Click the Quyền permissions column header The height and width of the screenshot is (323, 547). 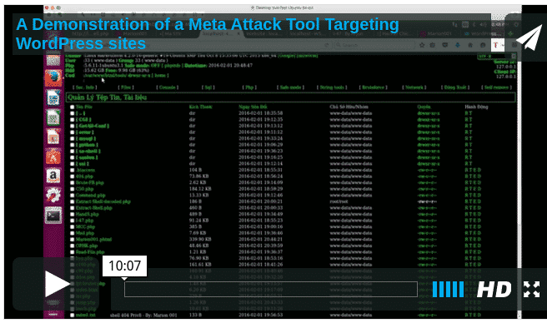[x=424, y=107]
